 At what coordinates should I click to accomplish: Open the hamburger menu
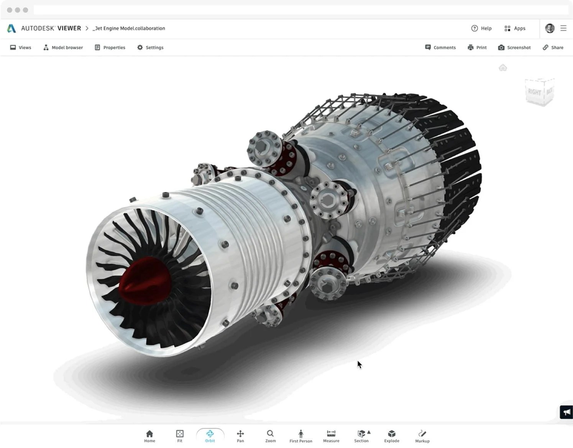click(563, 28)
